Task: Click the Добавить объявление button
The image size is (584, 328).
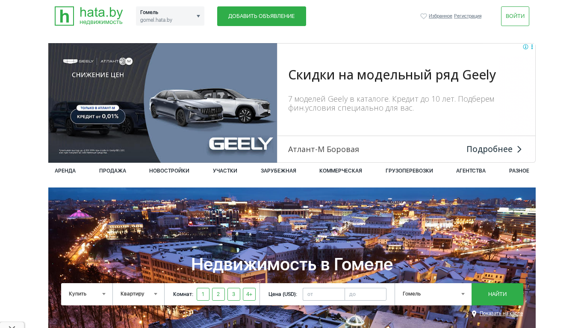Action: (262, 16)
